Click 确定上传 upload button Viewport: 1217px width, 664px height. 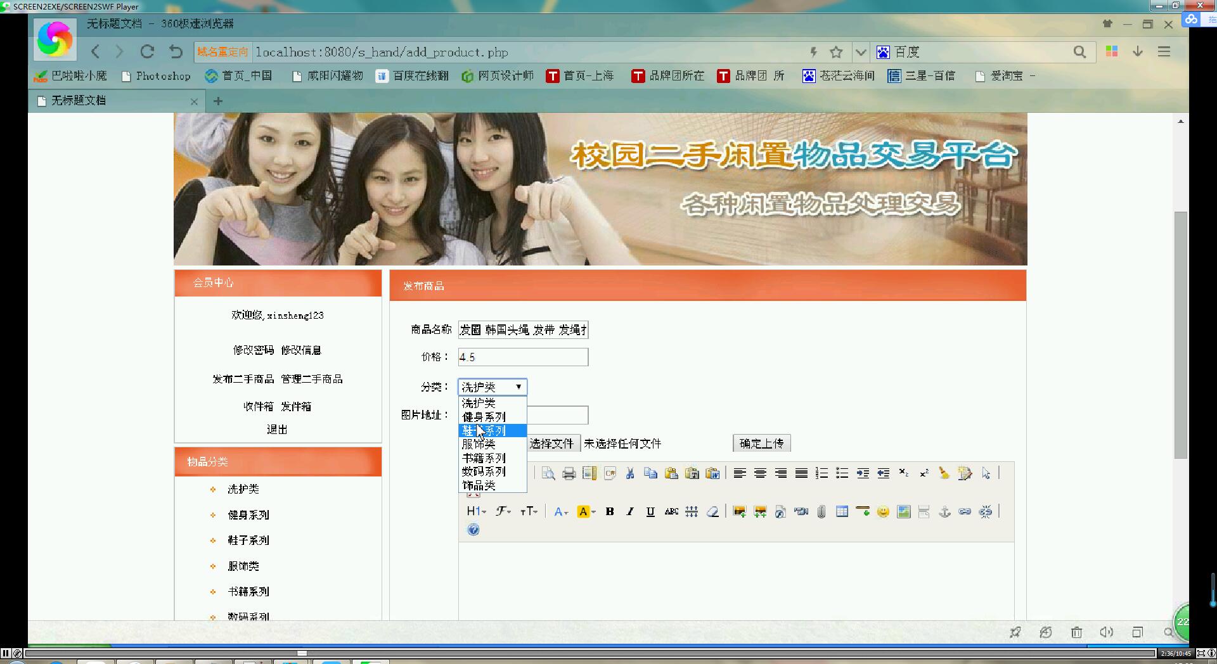pos(761,444)
